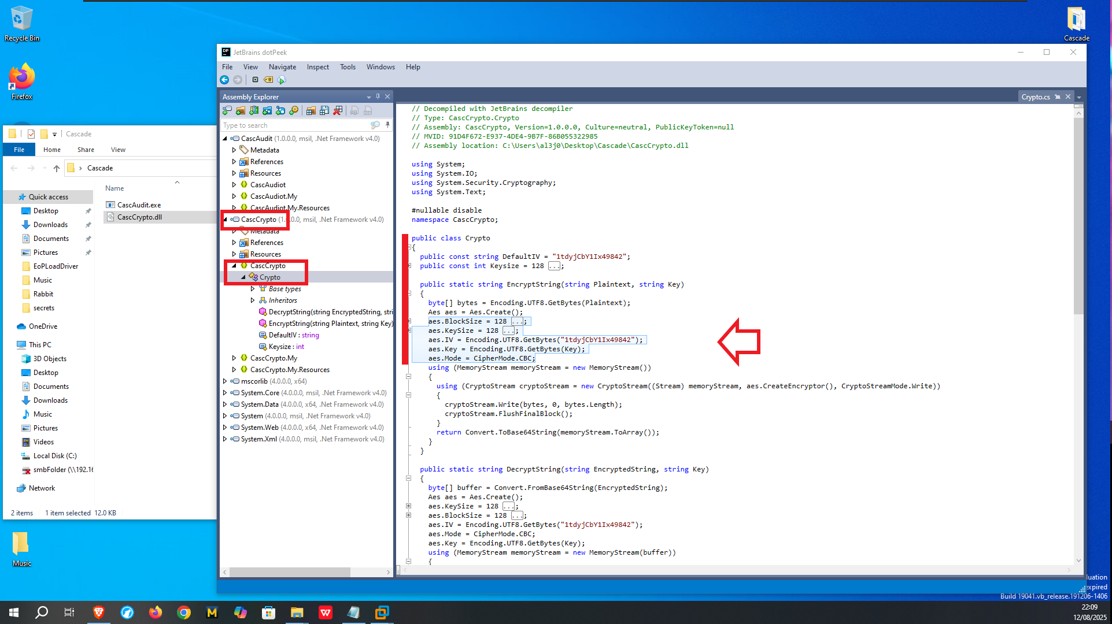Select DecryptString method in the tree
Screen dimensions: 1112x624
point(325,312)
